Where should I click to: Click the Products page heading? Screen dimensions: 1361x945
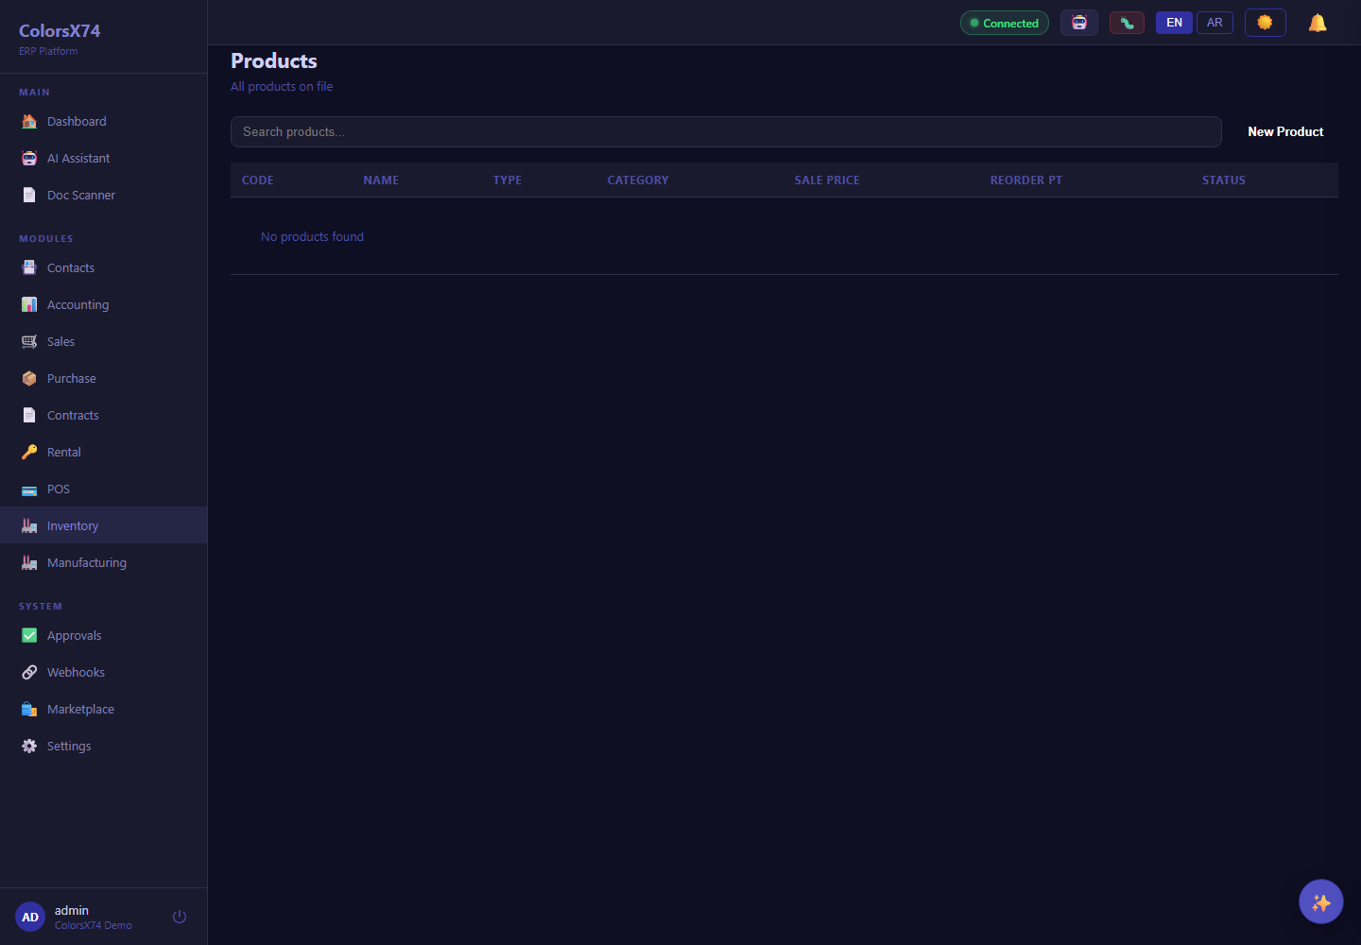click(274, 60)
